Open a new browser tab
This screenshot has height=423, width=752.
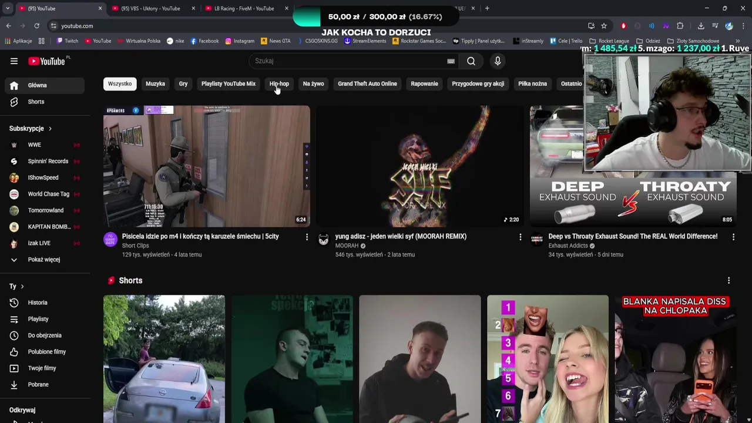tap(487, 8)
